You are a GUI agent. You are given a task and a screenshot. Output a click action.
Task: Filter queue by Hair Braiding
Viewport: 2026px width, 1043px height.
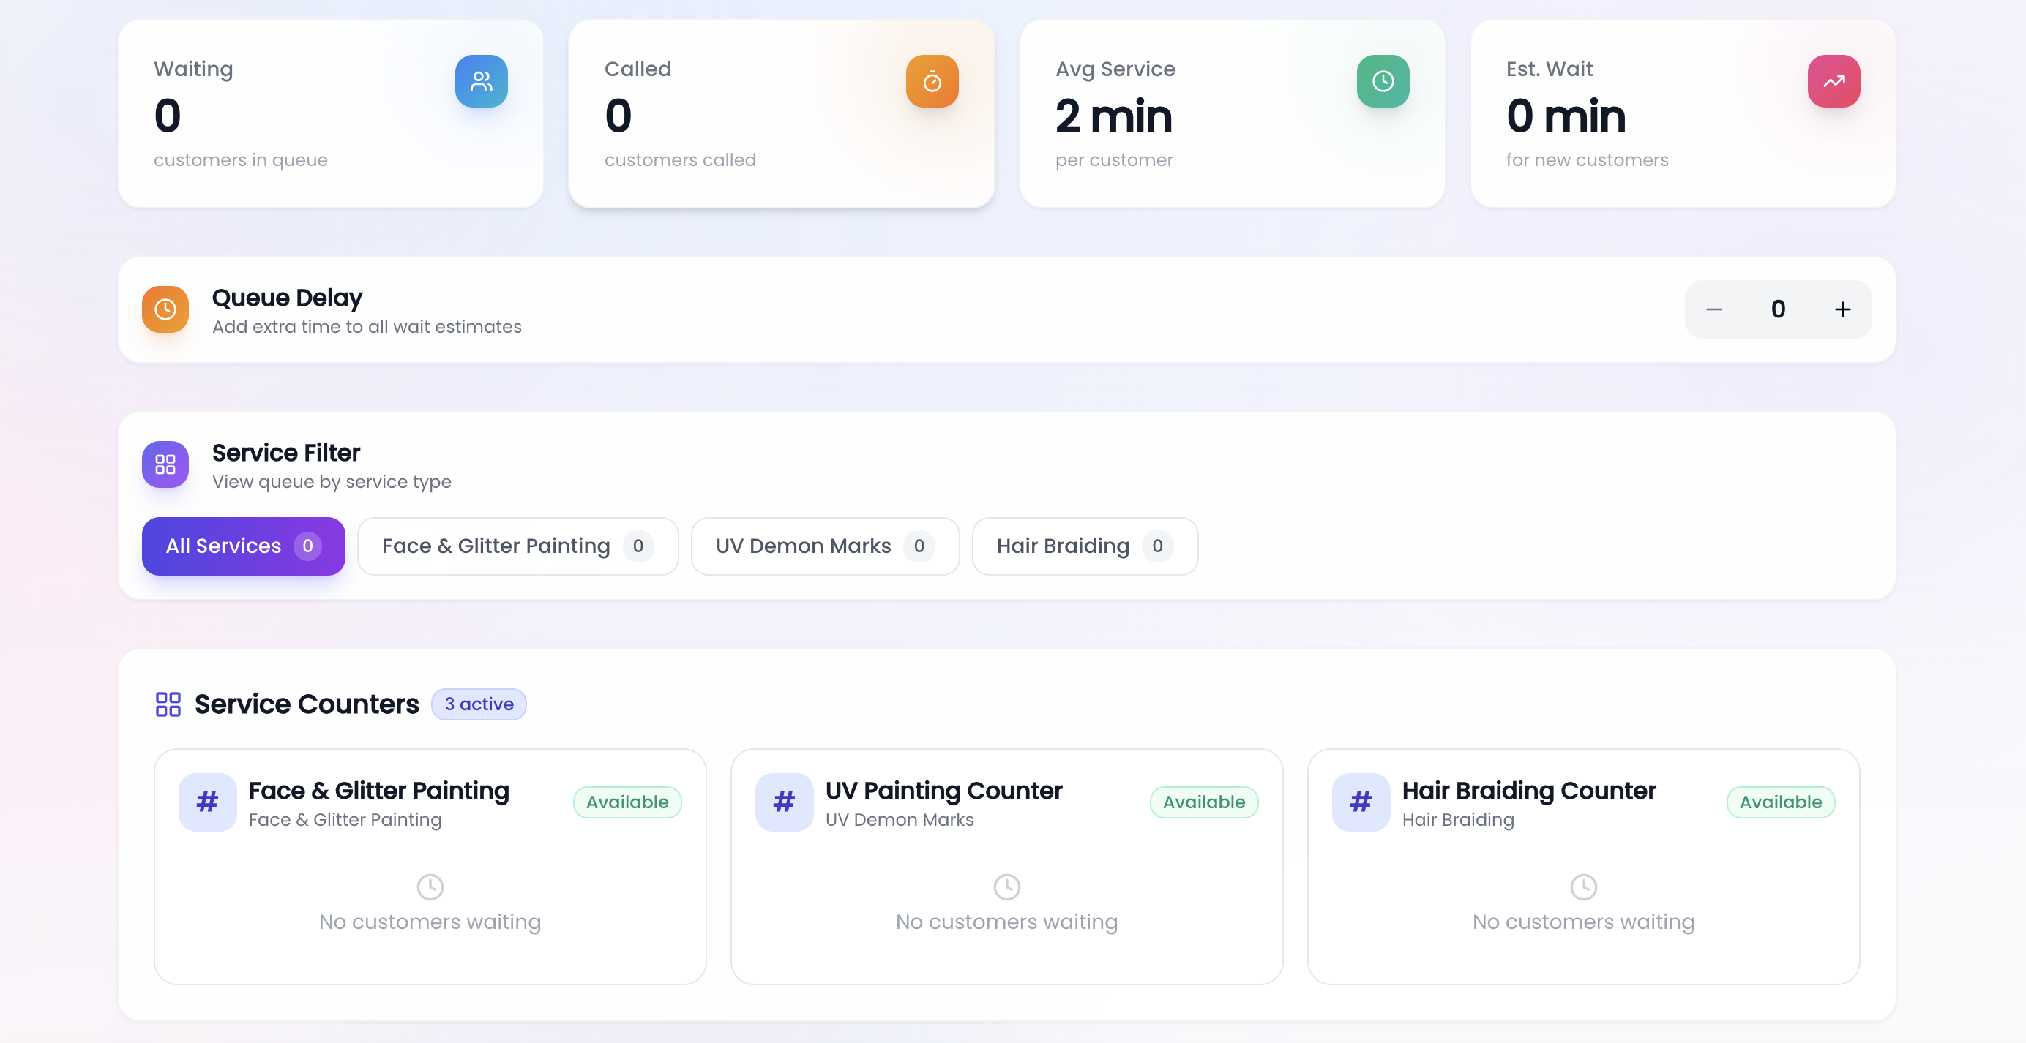(x=1085, y=546)
